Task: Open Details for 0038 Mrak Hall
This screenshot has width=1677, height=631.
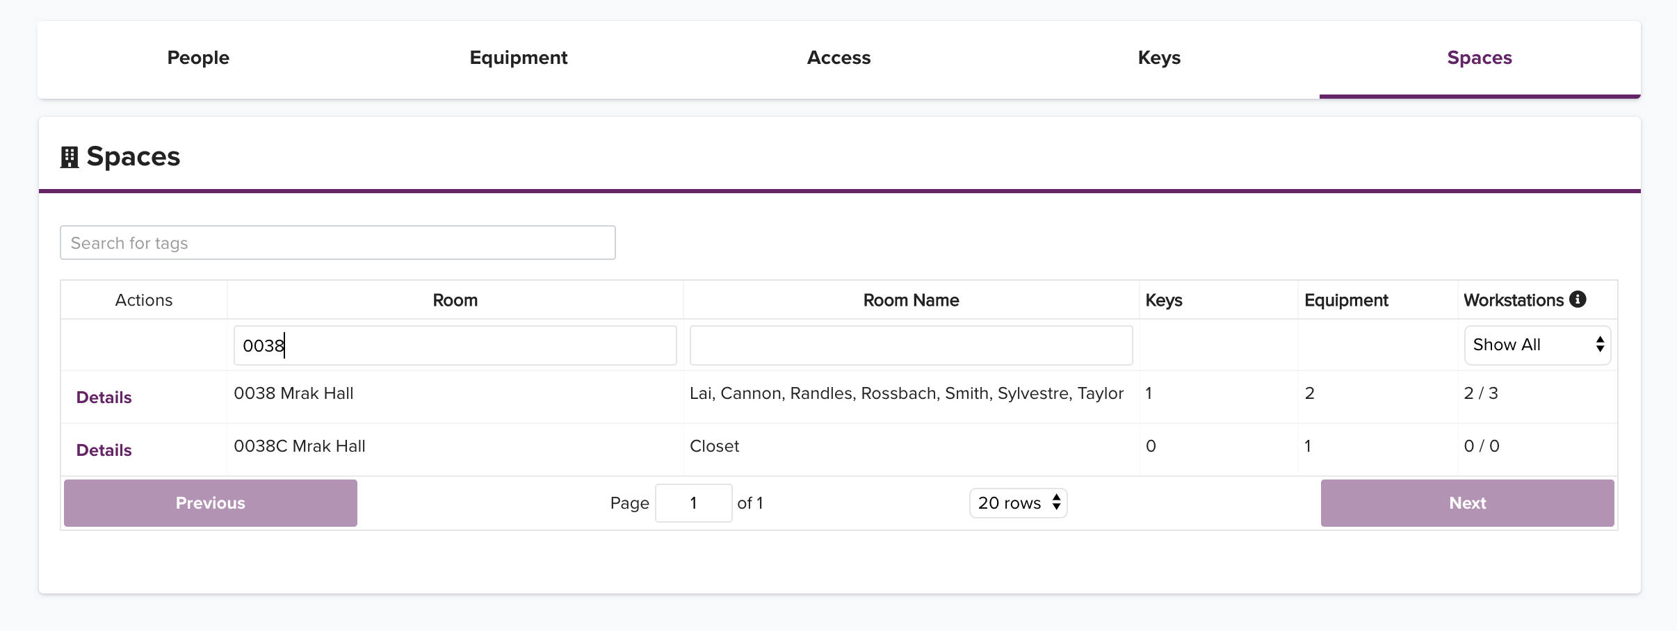Action: click(104, 398)
